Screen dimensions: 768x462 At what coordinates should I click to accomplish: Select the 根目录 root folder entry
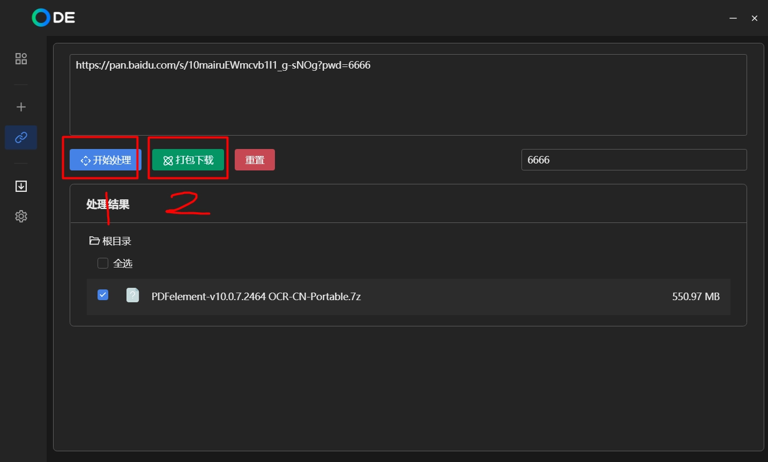[x=110, y=241]
